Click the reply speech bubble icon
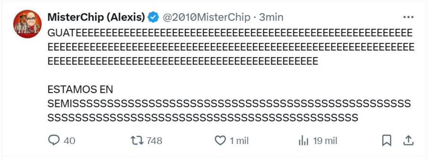The width and height of the screenshot is (434, 161). [54, 140]
